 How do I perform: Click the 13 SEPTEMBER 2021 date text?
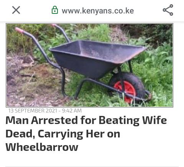coord(33,111)
